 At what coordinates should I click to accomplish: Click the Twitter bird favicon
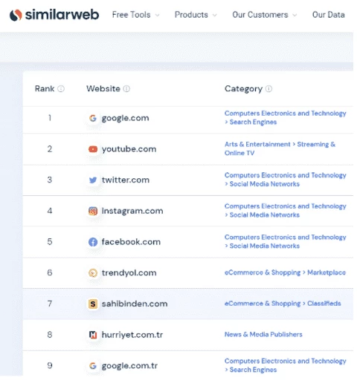93,180
